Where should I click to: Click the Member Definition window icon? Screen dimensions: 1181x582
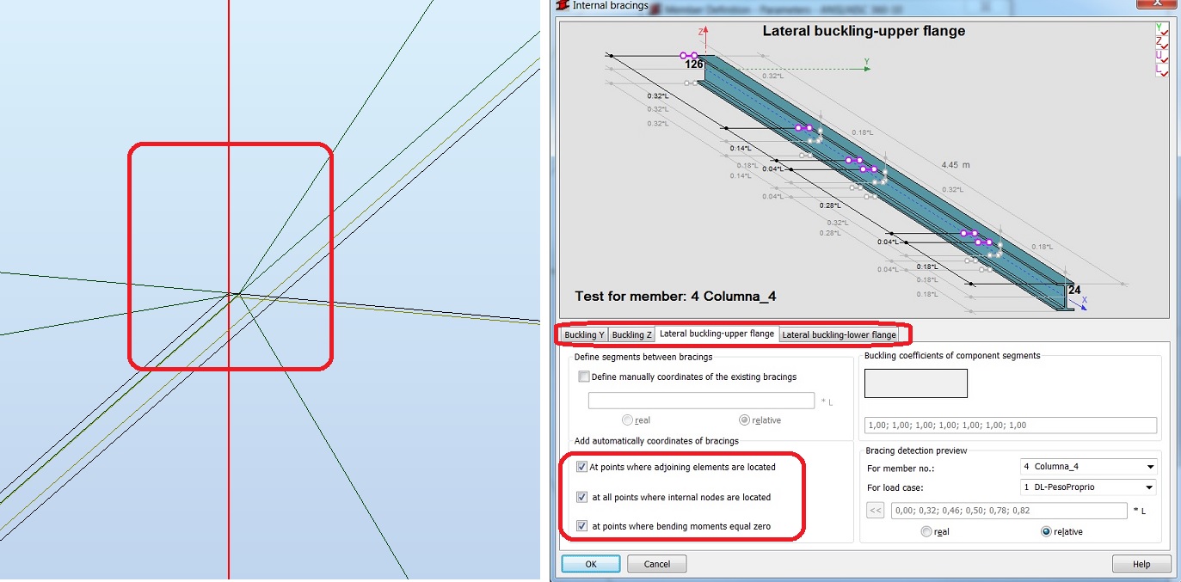(x=655, y=6)
